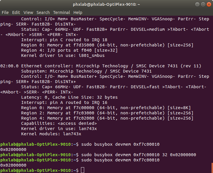This screenshot has height=173, width=213.
Task: Open the Terminal menu
Action: [62, 12]
